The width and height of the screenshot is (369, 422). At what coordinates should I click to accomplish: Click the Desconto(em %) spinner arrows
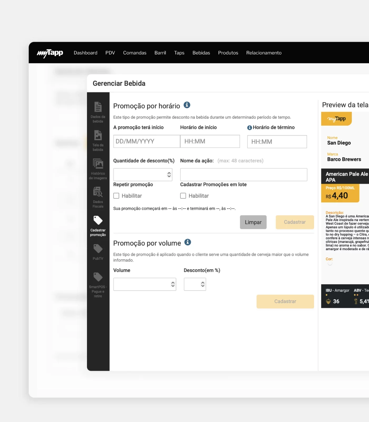pyautogui.click(x=203, y=284)
